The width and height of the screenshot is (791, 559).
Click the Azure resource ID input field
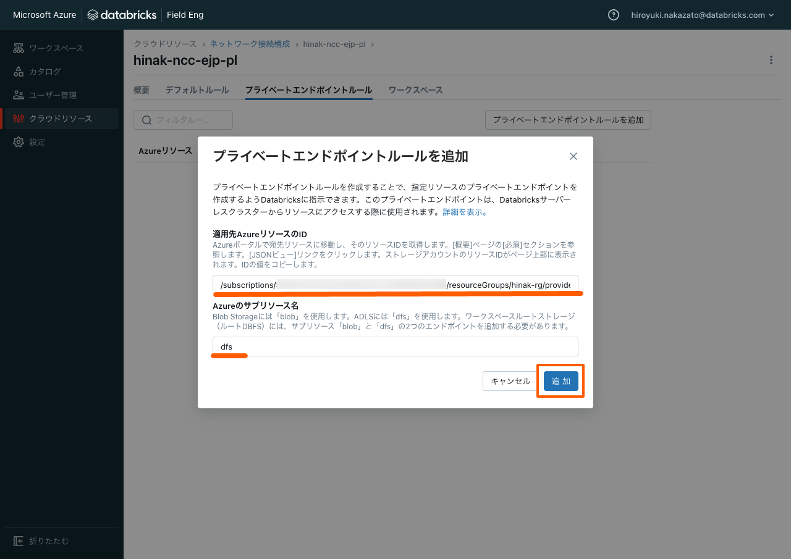[x=395, y=285]
